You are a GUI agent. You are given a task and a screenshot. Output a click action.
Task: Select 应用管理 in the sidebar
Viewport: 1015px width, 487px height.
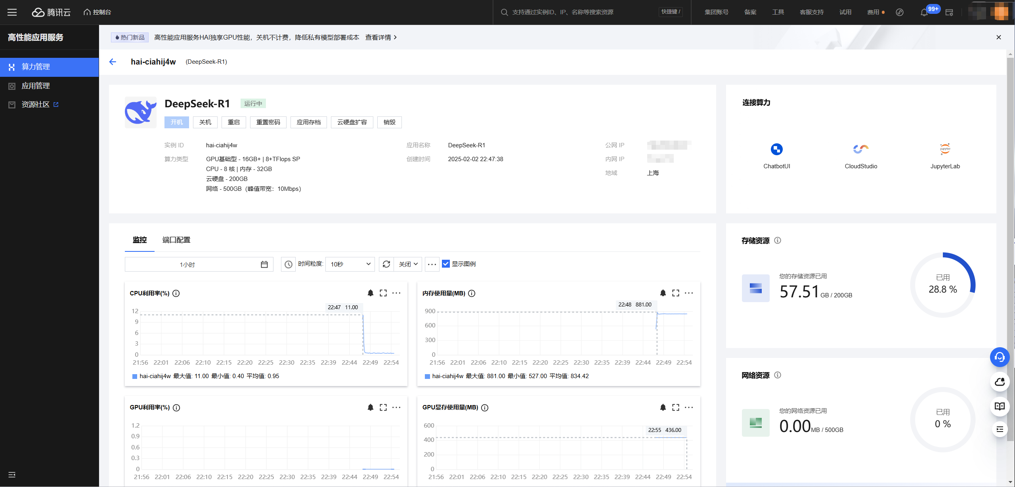click(x=36, y=86)
